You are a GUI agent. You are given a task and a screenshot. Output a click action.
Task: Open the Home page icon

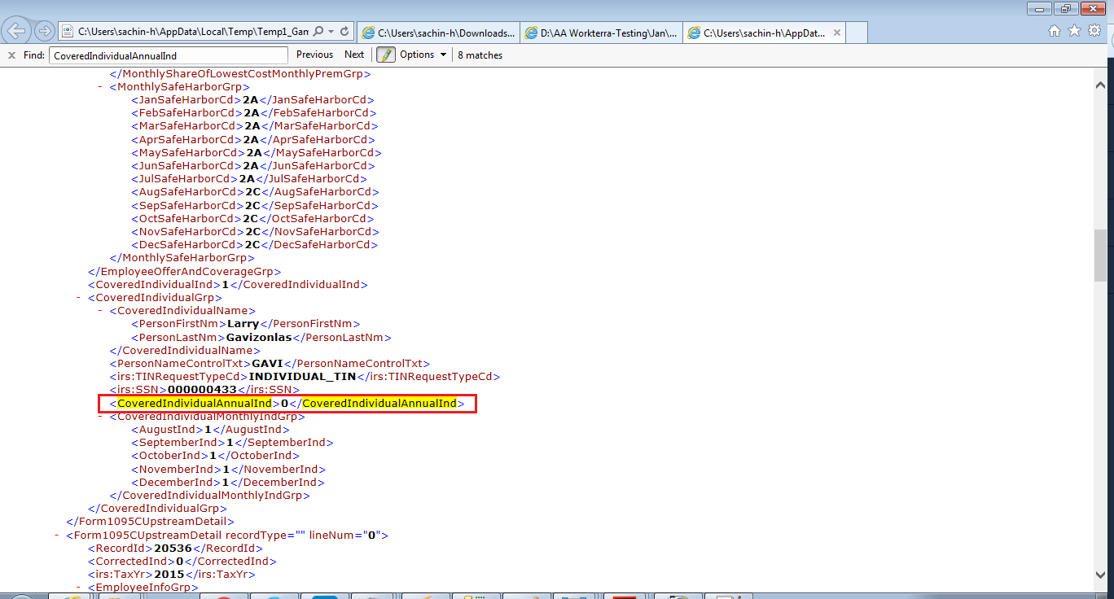point(1055,31)
